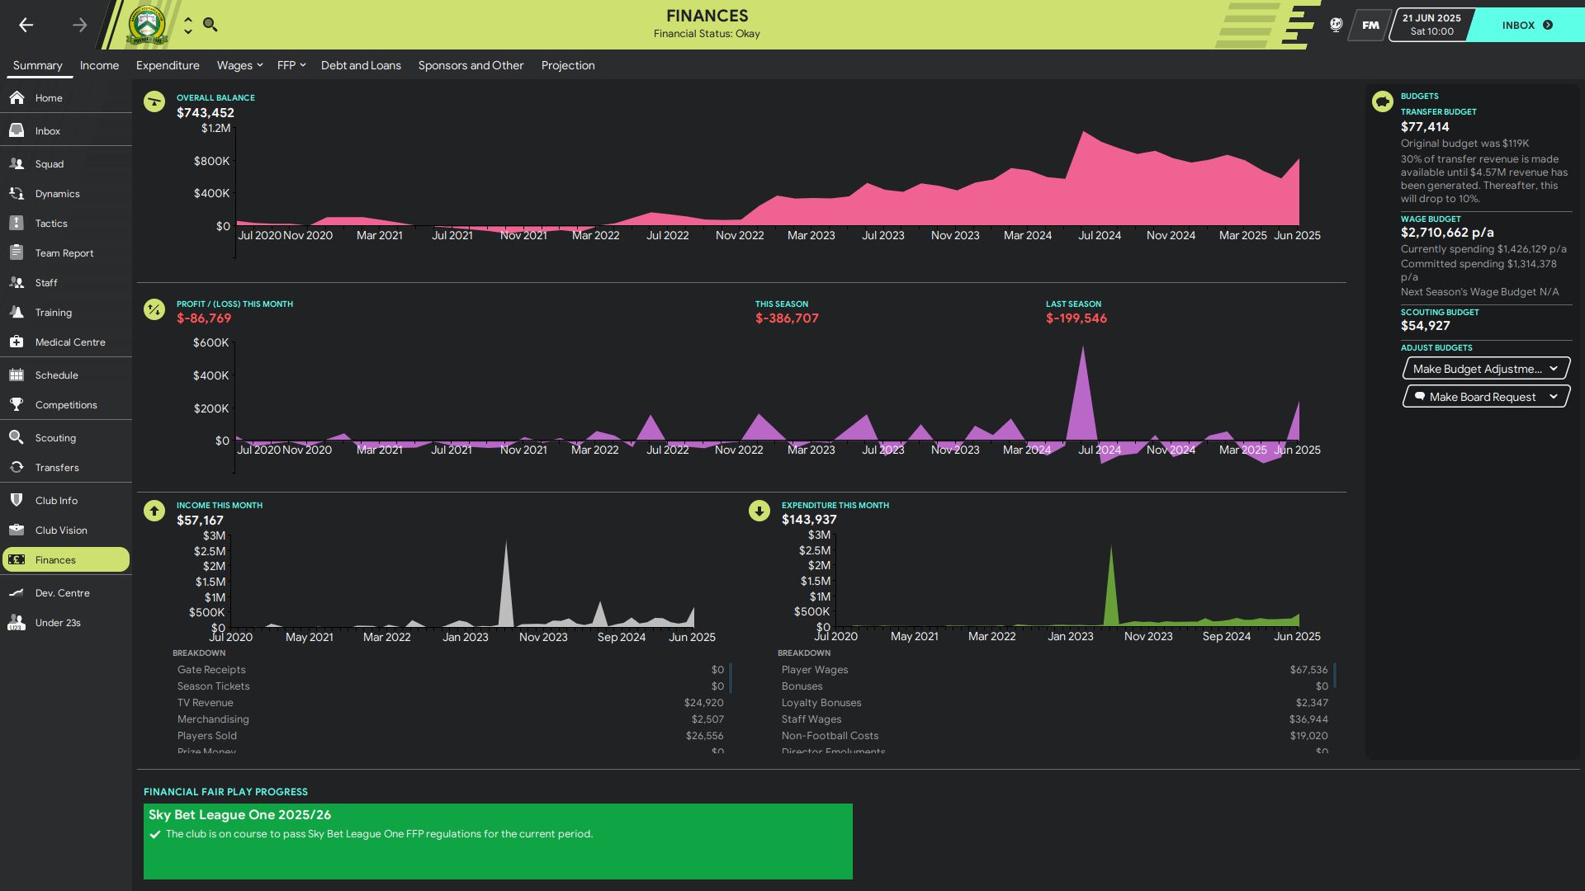The width and height of the screenshot is (1585, 891).
Task: Switch to the Summary tab
Action: [x=37, y=65]
